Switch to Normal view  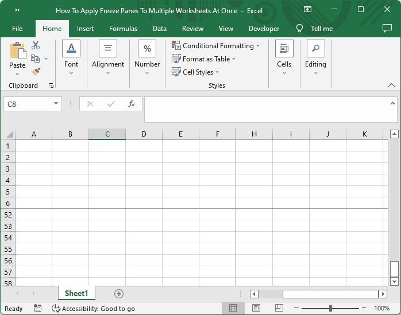pyautogui.click(x=233, y=308)
